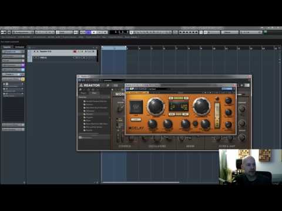Click the purple icon in the Inspector section list

23,65
